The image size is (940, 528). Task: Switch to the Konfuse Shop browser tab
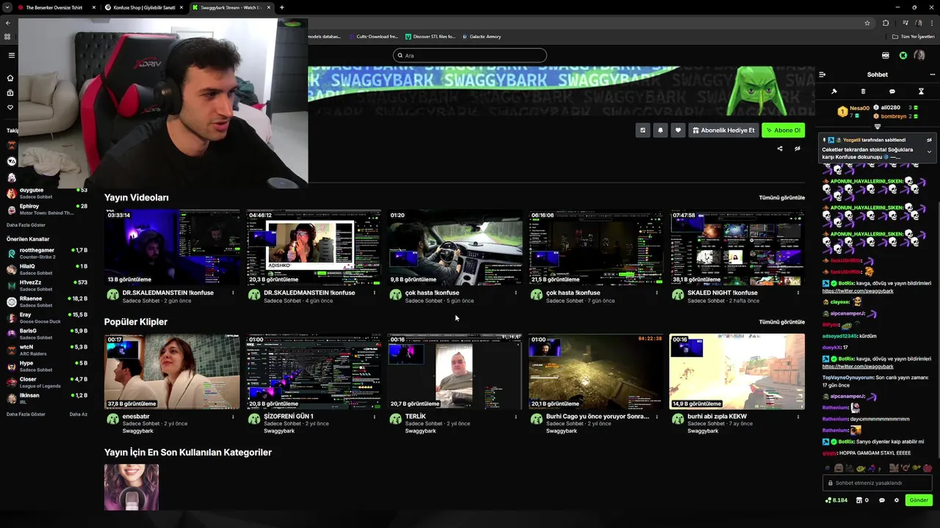pos(144,7)
